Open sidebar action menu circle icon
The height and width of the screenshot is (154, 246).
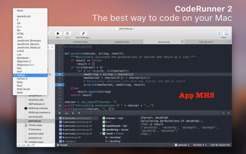(x=33, y=145)
